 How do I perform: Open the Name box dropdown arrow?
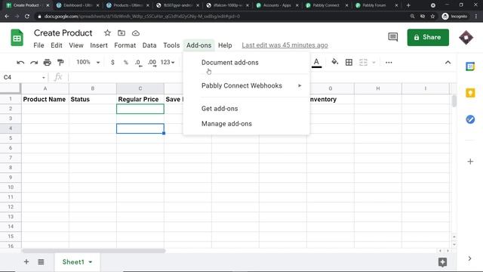click(44, 77)
